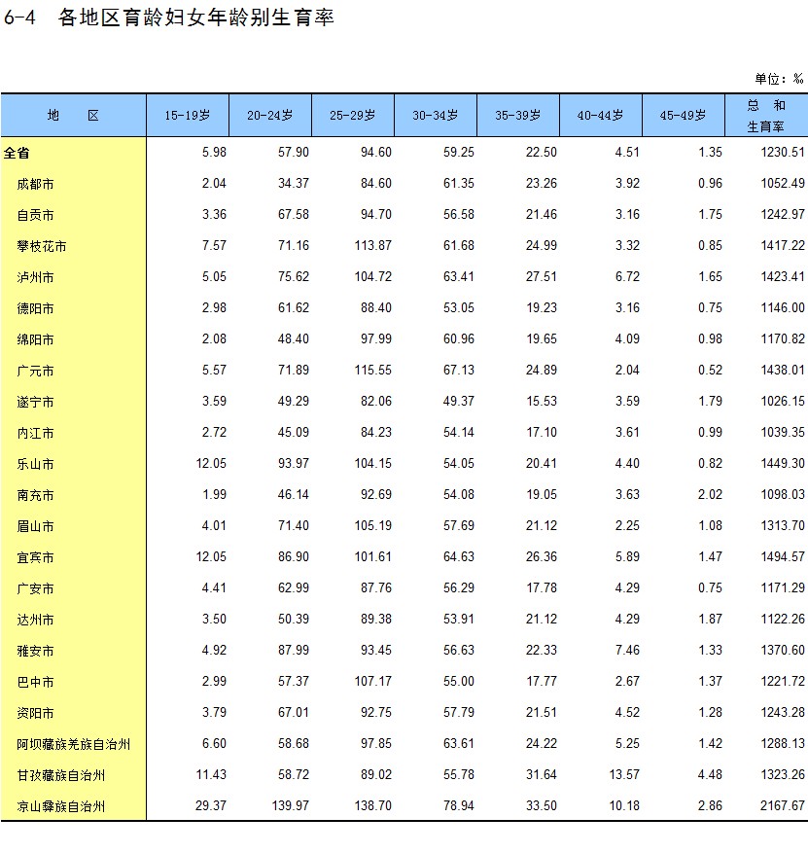The image size is (808, 853).
Task: Select the 35-39岁 column header
Action: tap(518, 116)
